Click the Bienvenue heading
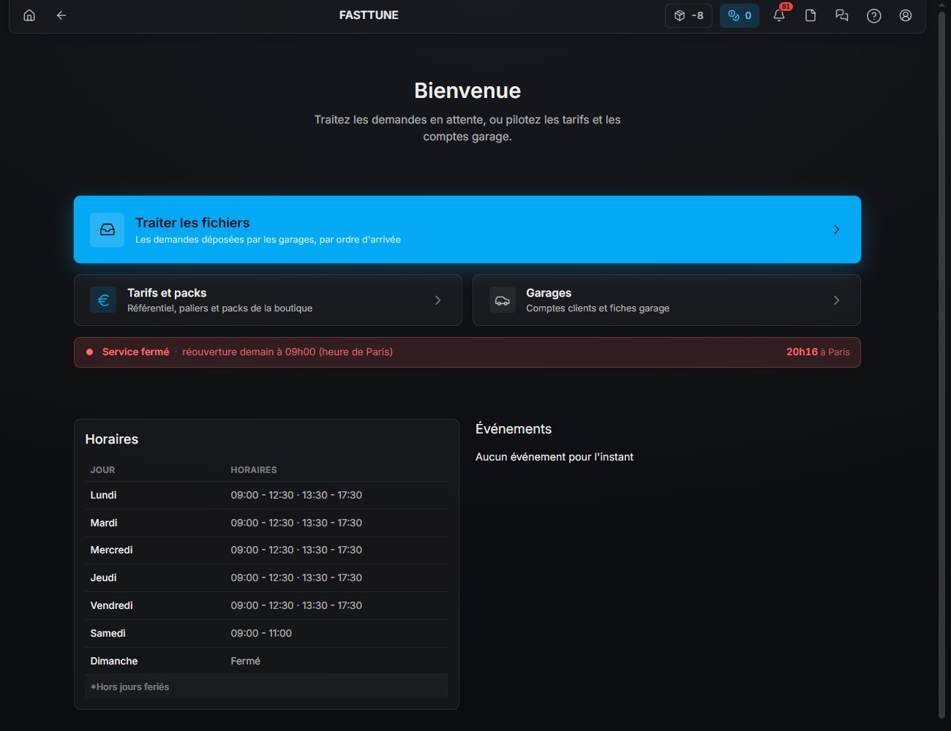Viewport: 951px width, 731px height. 467,91
